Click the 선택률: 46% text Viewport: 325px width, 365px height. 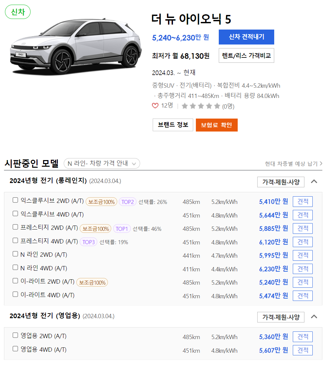click(x=147, y=229)
